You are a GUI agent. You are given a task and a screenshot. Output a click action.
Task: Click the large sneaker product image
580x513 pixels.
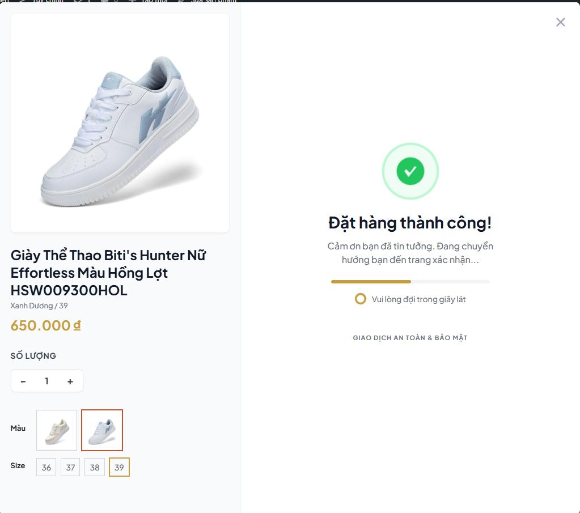[x=120, y=123]
